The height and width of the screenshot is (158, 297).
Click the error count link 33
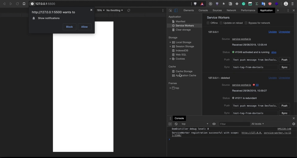point(257,85)
